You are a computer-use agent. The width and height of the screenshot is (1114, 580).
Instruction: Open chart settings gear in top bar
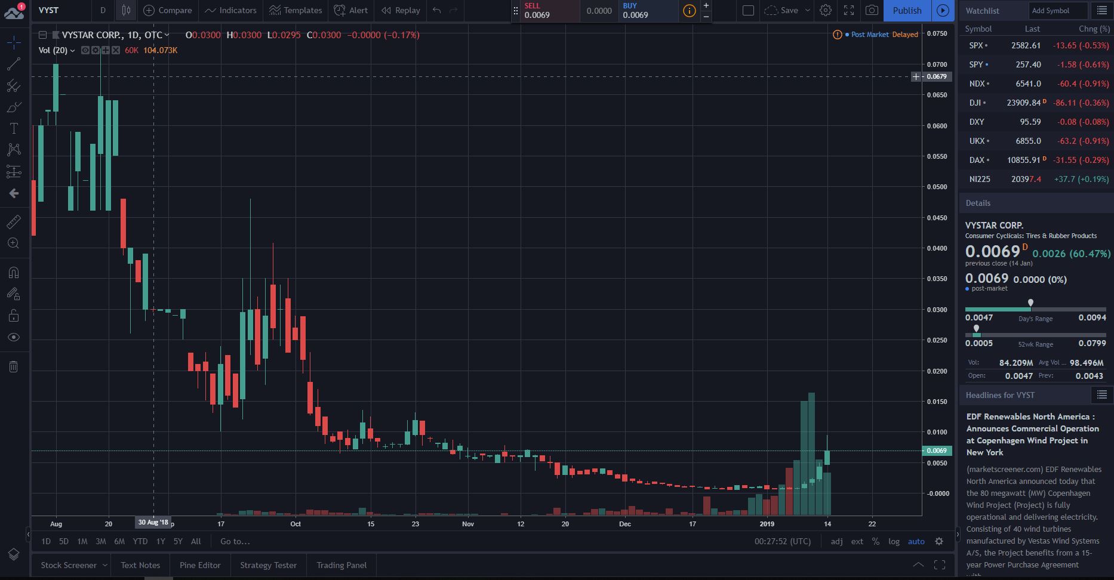(x=826, y=10)
